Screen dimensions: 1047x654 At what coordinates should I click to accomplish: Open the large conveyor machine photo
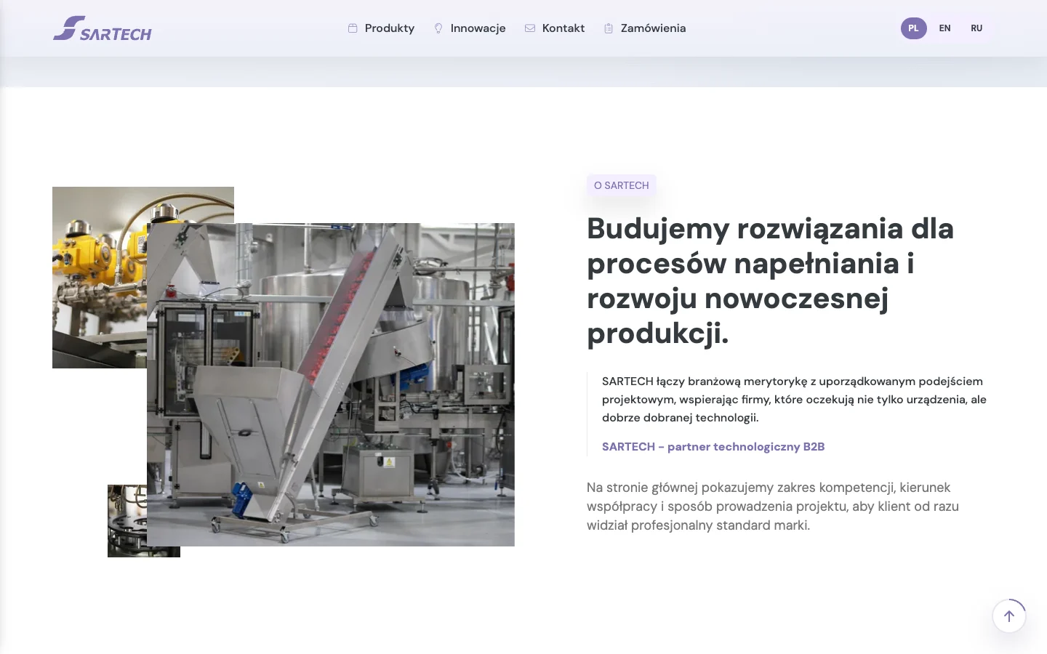[x=331, y=384]
